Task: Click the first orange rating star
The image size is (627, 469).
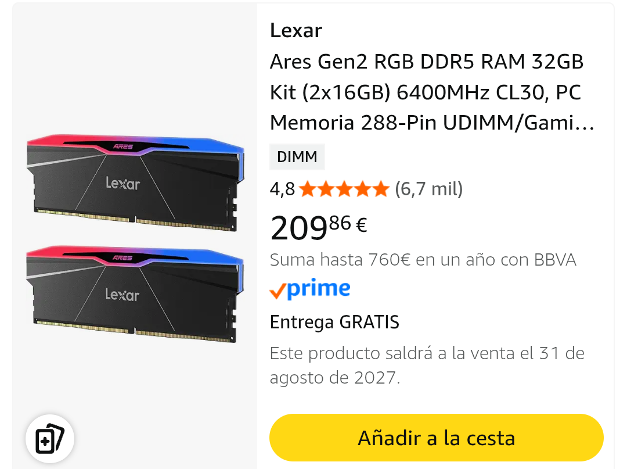Action: click(x=308, y=189)
